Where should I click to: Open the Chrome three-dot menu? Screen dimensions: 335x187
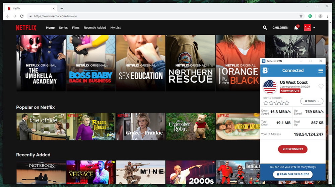point(327,16)
